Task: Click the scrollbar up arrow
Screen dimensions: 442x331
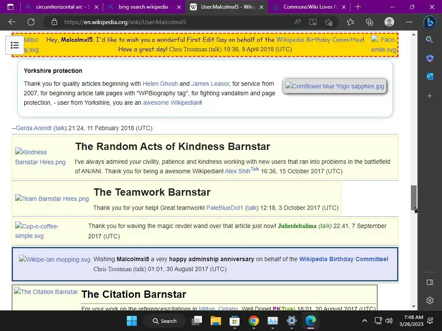Action: pyautogui.click(x=414, y=34)
